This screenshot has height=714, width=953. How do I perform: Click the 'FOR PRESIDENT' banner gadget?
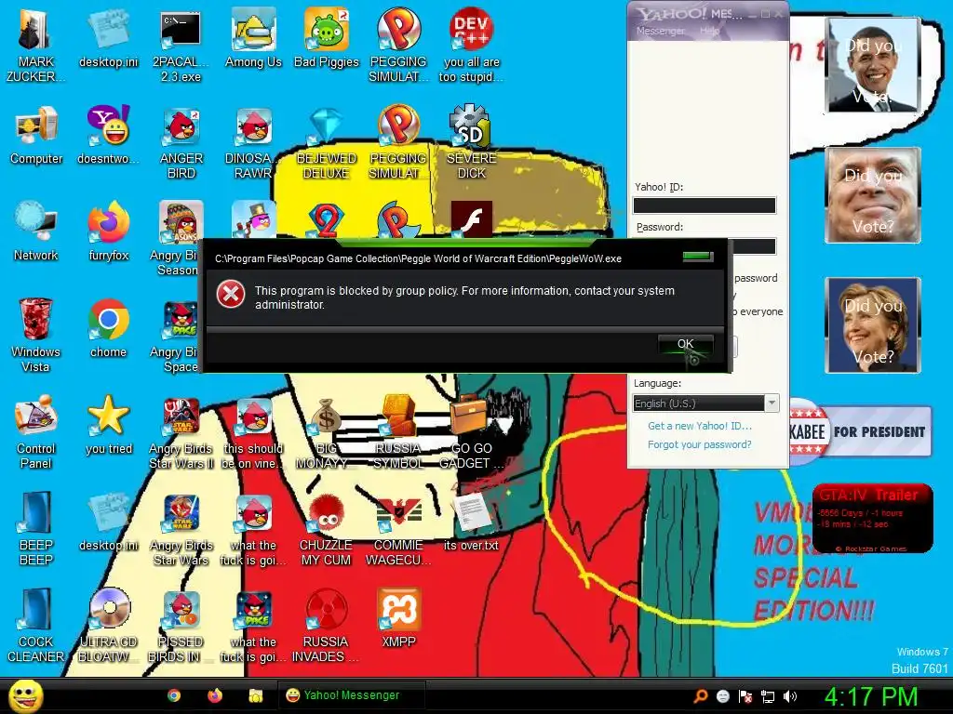(861, 431)
